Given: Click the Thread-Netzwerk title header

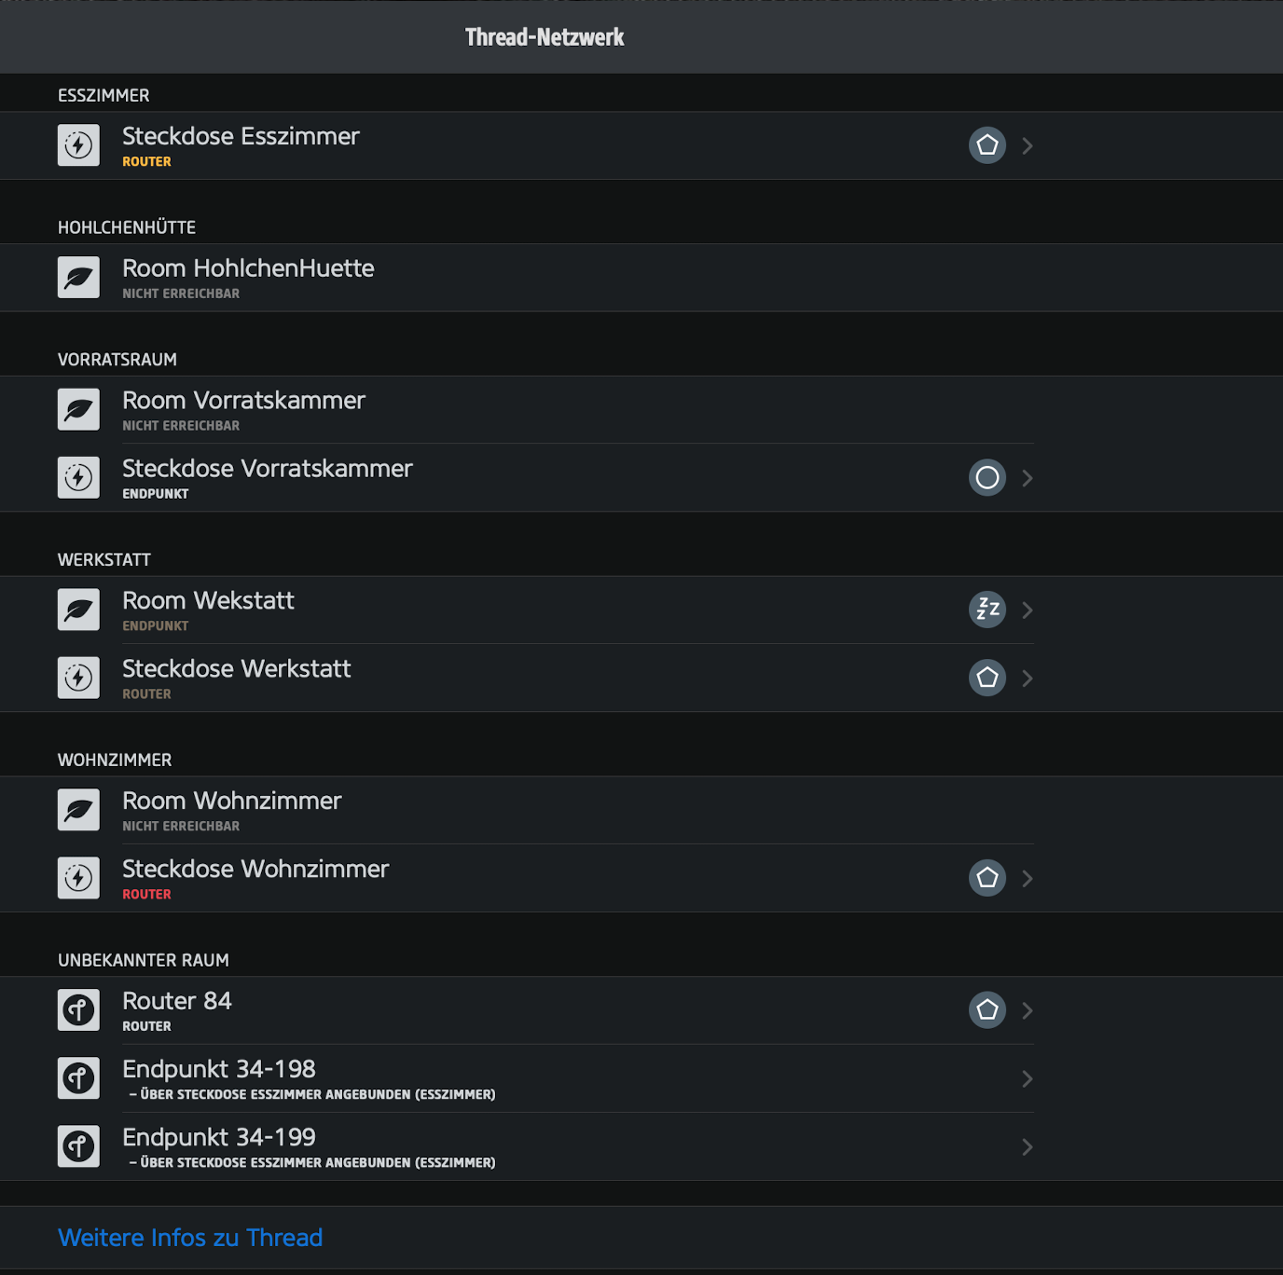Looking at the screenshot, I should click(x=545, y=37).
